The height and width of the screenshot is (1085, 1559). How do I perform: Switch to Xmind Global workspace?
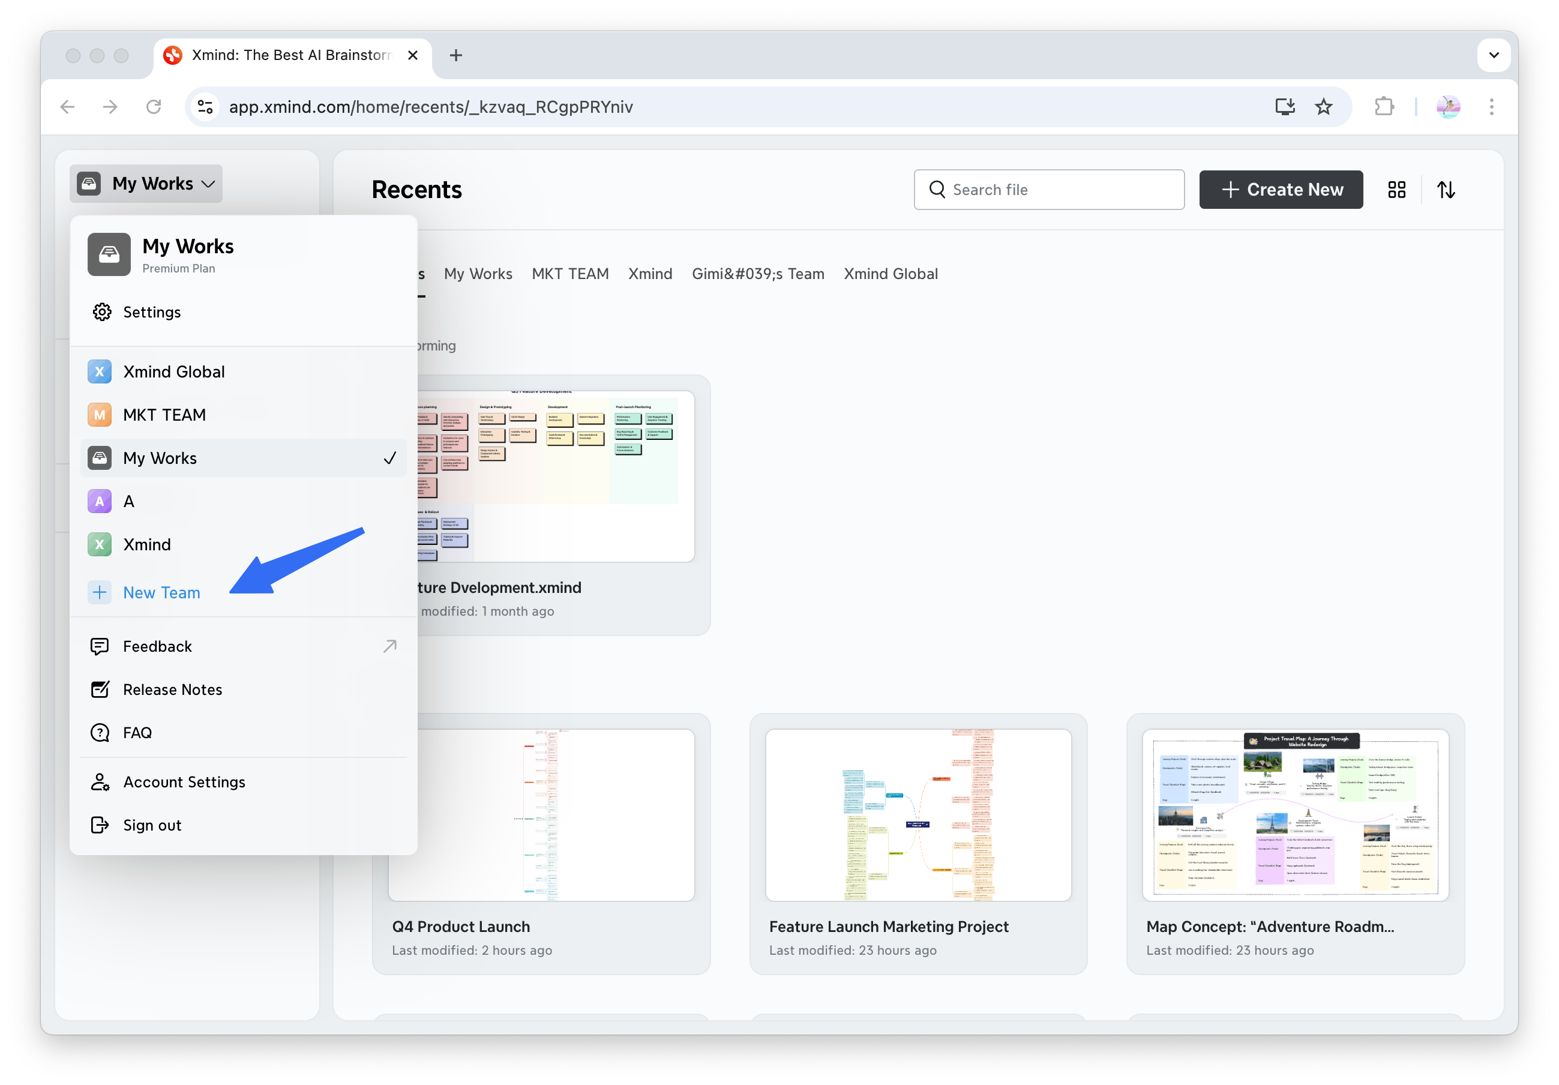[x=243, y=372]
